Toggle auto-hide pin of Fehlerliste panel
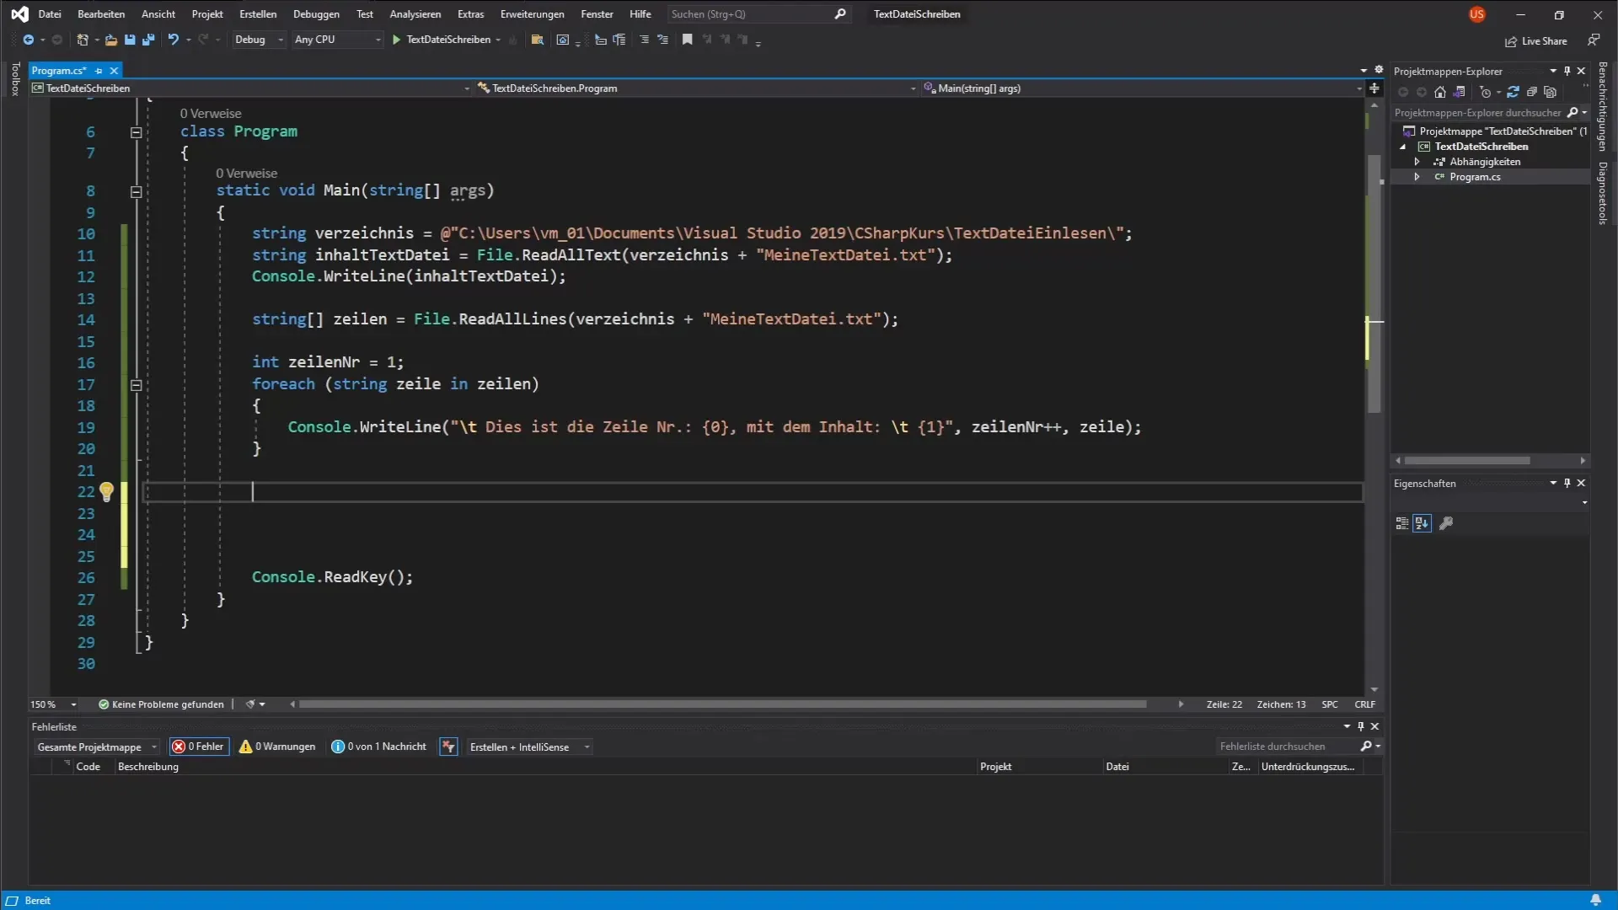Viewport: 1618px width, 910px height. [x=1360, y=726]
